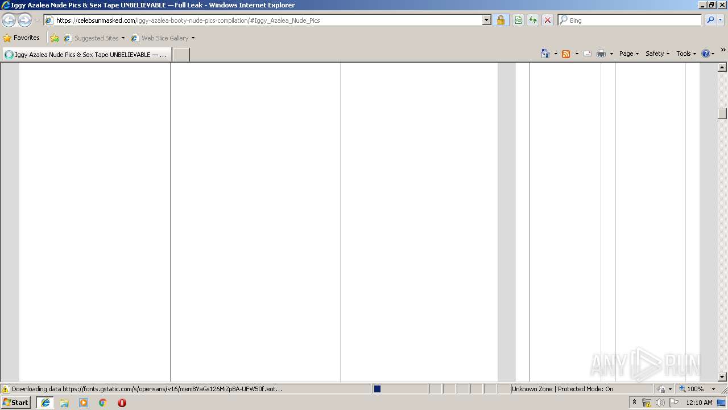Expand the Web Slice Gallery dropdown arrow
Viewport: 728px width, 410px height.
(x=193, y=38)
